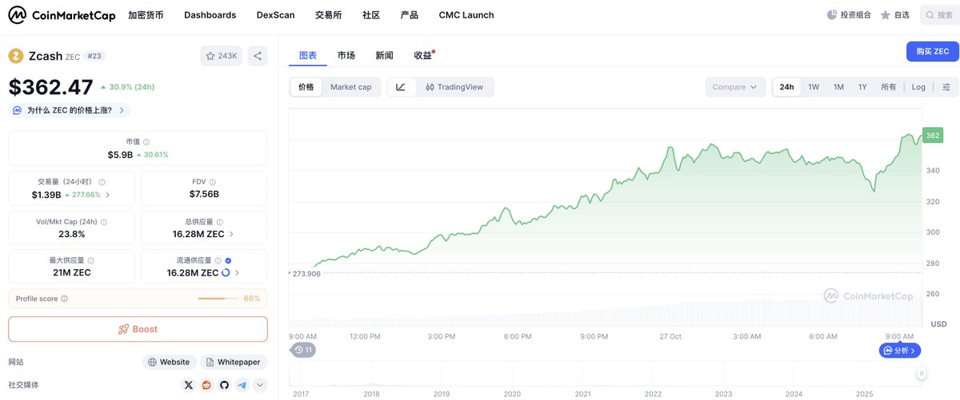Expand more social media links
960x400 pixels.
coord(260,385)
